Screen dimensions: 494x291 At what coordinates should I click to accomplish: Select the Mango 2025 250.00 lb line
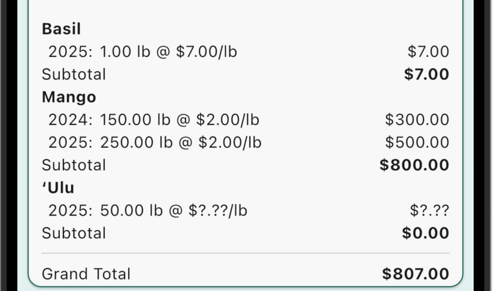(154, 143)
